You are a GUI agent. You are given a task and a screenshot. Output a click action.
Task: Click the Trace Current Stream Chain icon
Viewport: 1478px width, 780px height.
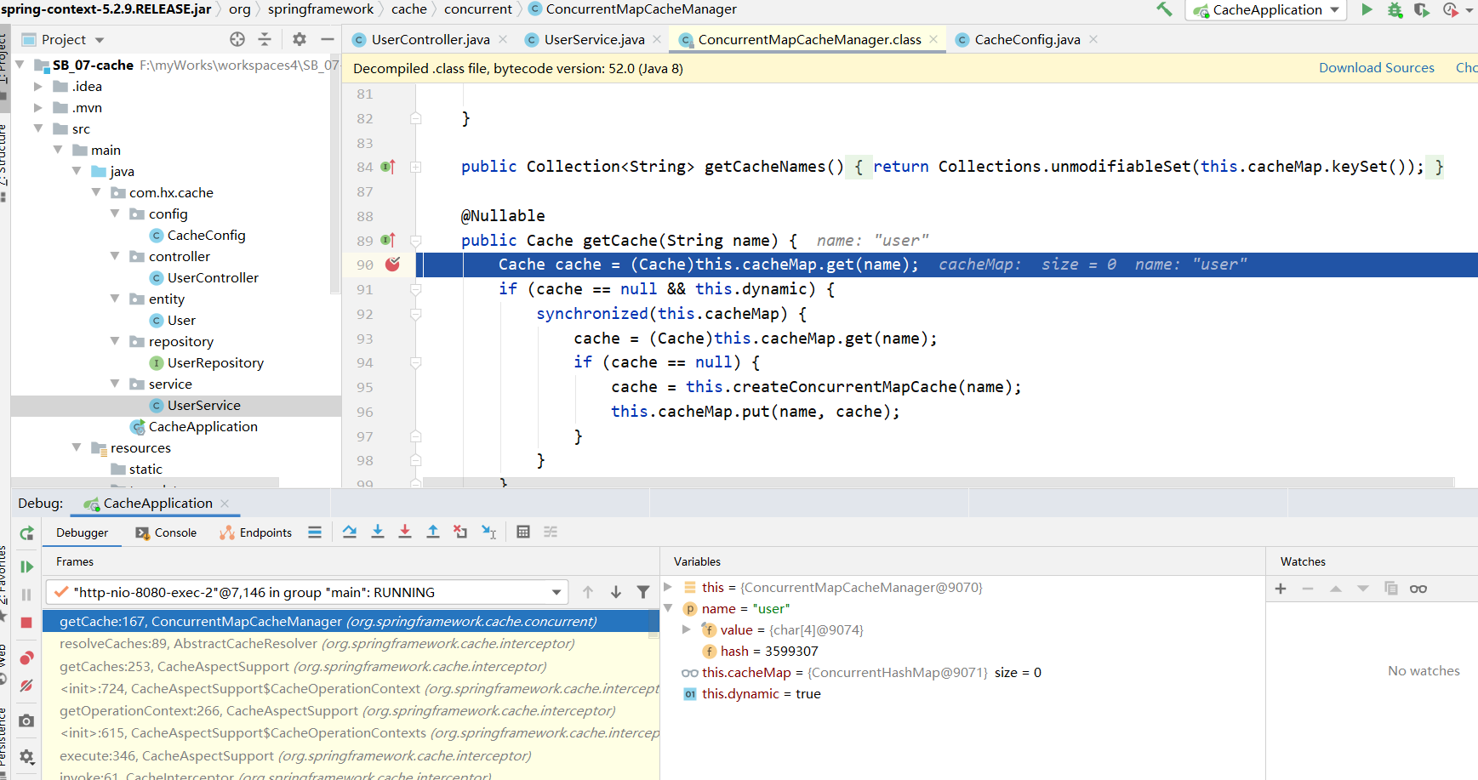tap(551, 532)
